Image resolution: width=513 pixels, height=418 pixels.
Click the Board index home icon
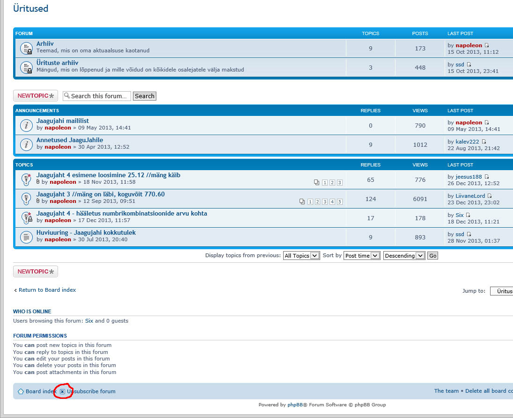(21, 391)
